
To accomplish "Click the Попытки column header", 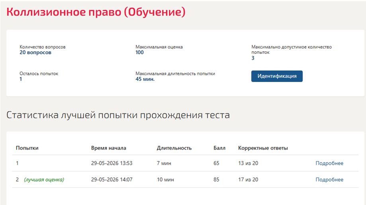I will tap(27, 148).
